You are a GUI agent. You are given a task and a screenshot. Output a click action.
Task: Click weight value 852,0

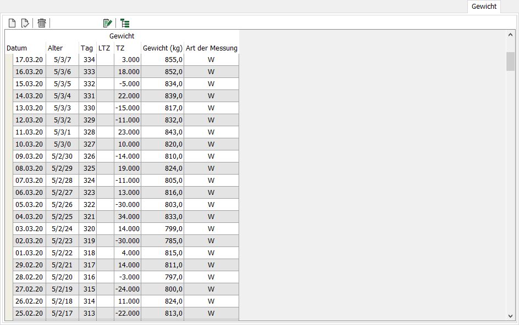pos(163,72)
